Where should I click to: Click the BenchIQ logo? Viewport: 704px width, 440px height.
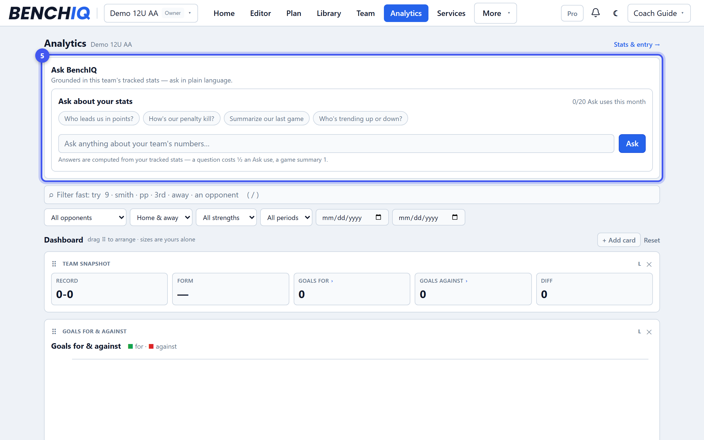(x=49, y=13)
